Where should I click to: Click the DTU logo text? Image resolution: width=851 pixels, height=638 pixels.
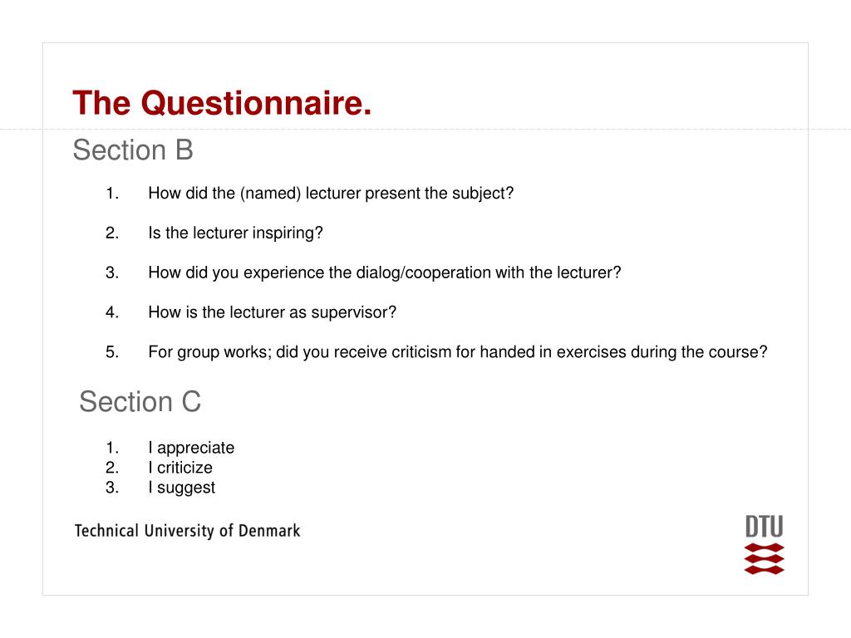(765, 527)
